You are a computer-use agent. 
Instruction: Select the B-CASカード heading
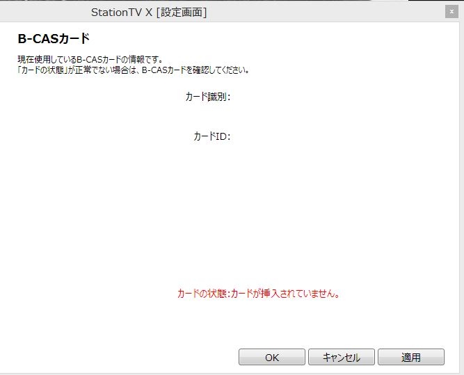click(54, 38)
